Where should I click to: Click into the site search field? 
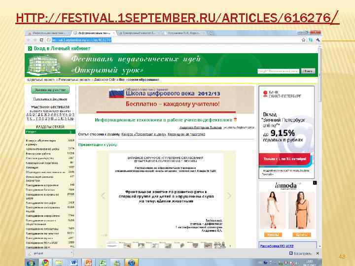[278, 71]
